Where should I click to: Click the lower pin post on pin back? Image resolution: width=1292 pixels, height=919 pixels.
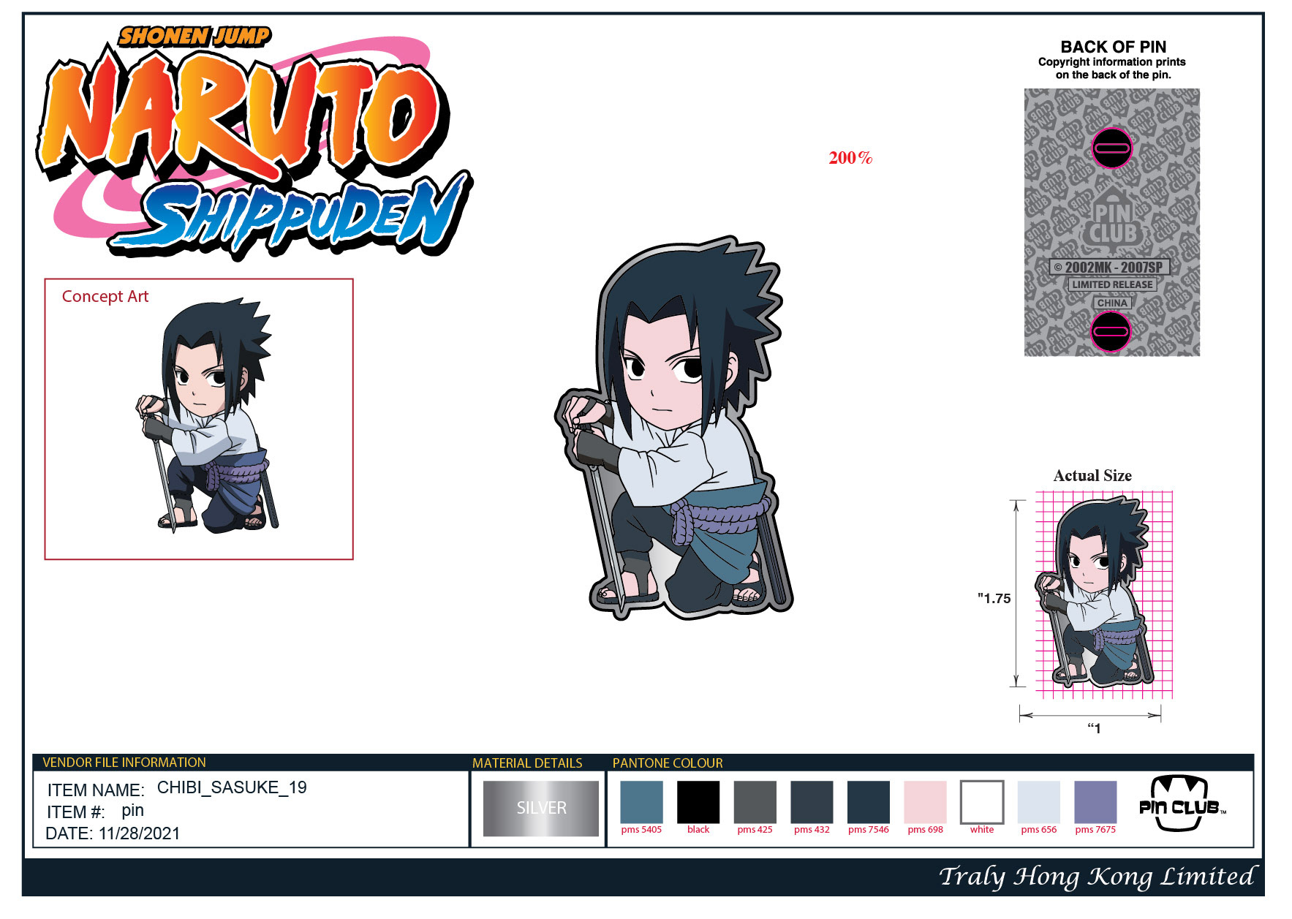(1110, 330)
